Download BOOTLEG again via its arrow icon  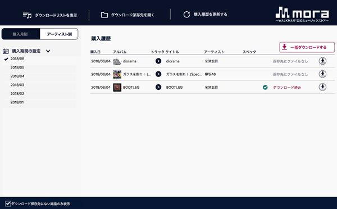coord(322,87)
